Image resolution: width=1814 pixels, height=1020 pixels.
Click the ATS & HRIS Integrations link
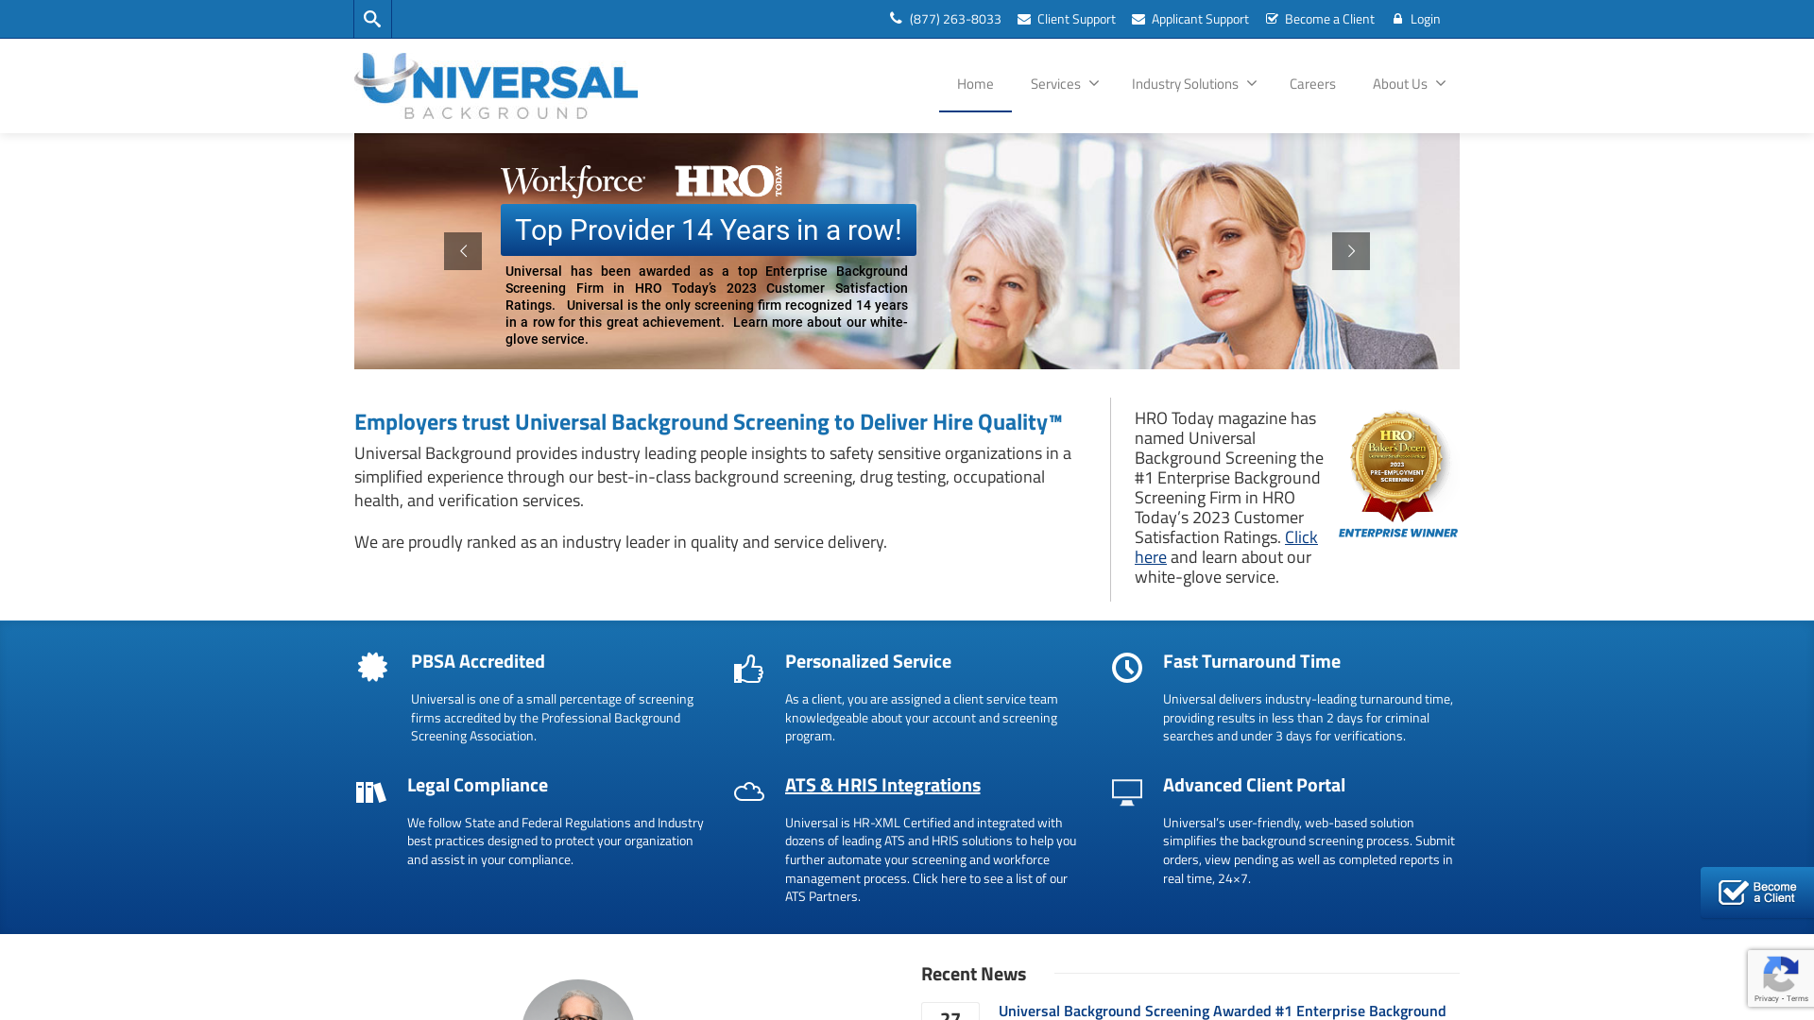click(883, 785)
